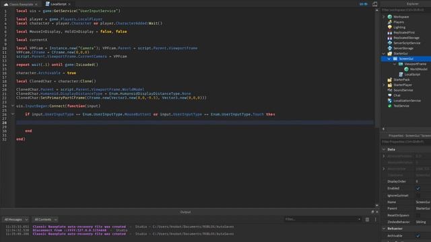The height and width of the screenshot is (242, 431).
Task: Select the WorldModel tree row
Action: [406, 69]
